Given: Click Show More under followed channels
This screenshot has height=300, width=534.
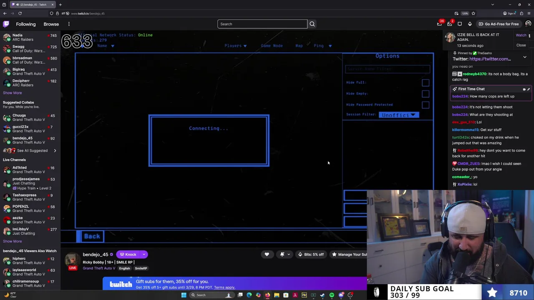Looking at the screenshot, I should (12, 93).
